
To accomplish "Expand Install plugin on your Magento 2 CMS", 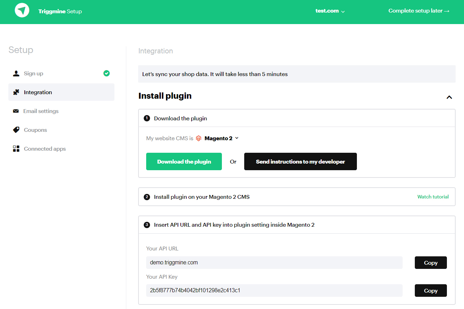I will 297,197.
